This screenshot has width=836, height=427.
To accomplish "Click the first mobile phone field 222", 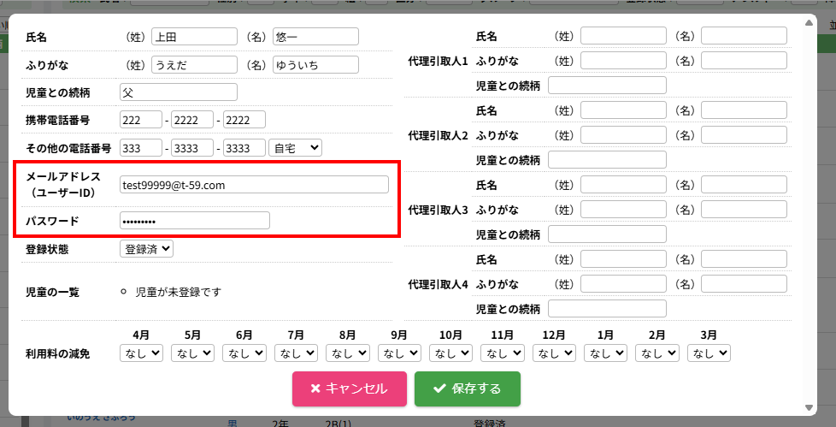I will coord(141,120).
